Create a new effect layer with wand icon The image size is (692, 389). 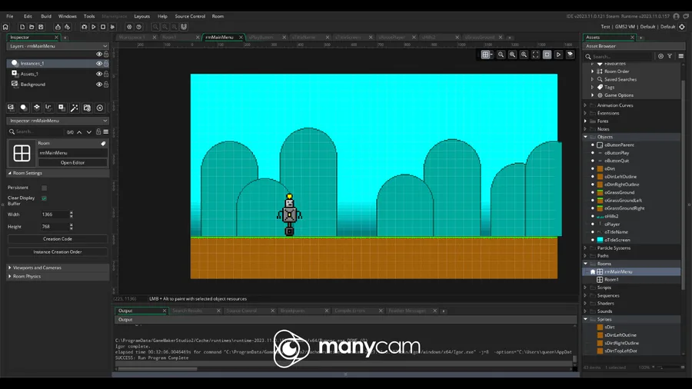75,108
